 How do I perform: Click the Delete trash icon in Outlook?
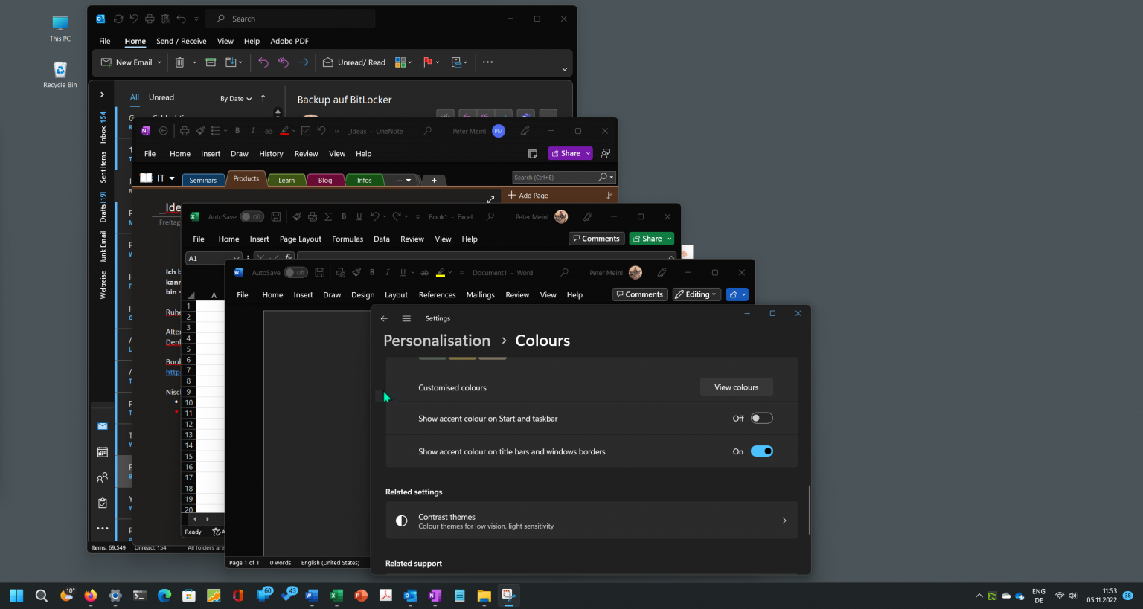click(179, 62)
